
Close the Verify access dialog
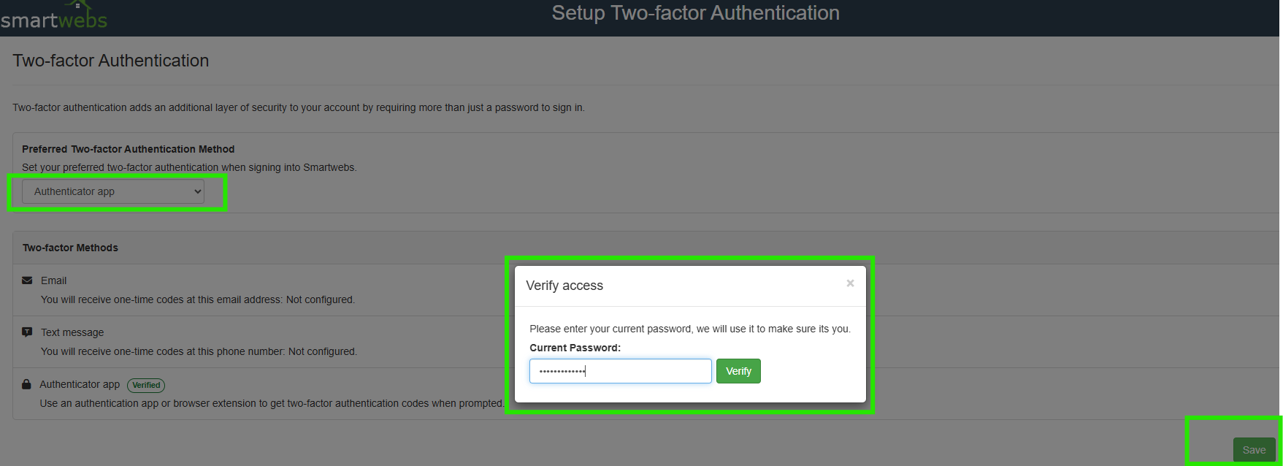click(850, 283)
